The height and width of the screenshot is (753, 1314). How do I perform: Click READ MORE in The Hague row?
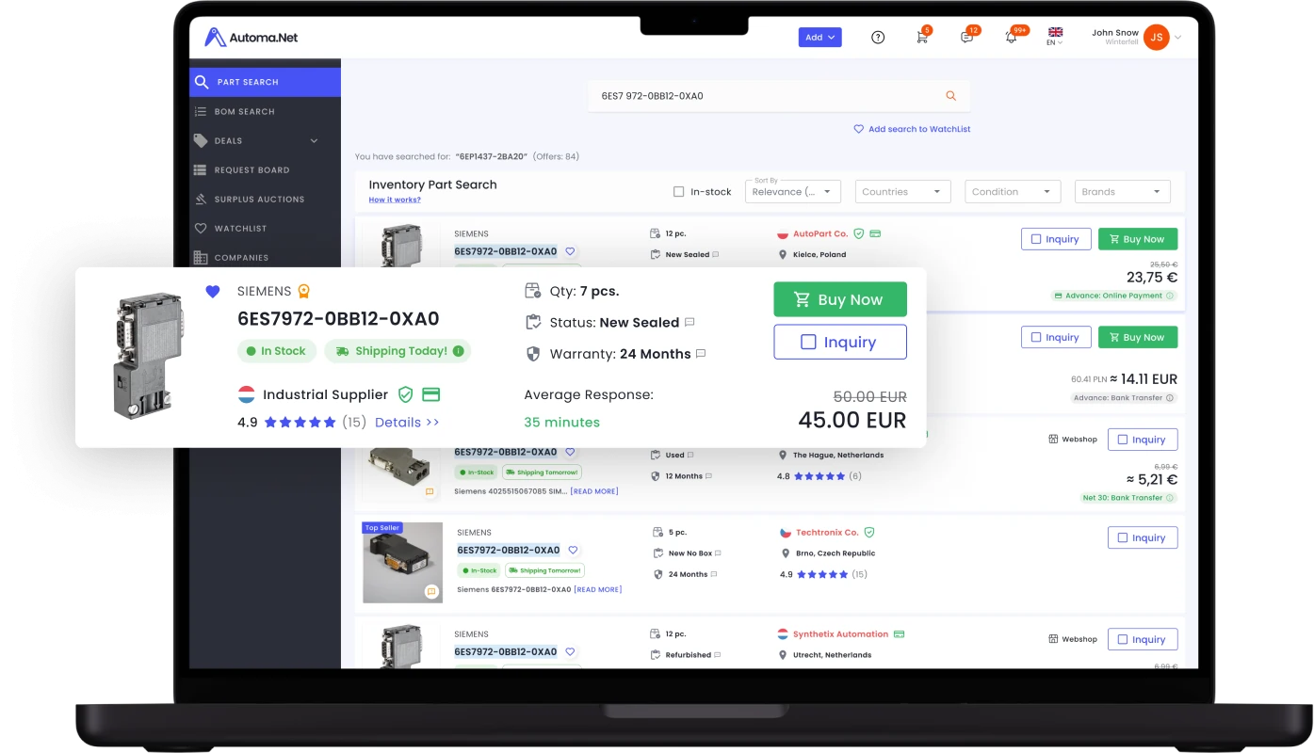594,491
